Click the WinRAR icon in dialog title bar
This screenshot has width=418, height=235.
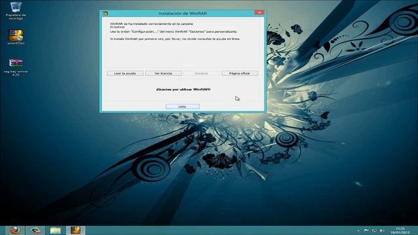[106, 13]
